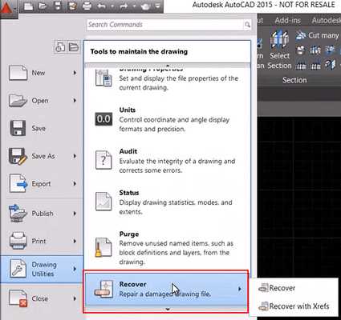Show the Open Documents list icon

pos(73,47)
